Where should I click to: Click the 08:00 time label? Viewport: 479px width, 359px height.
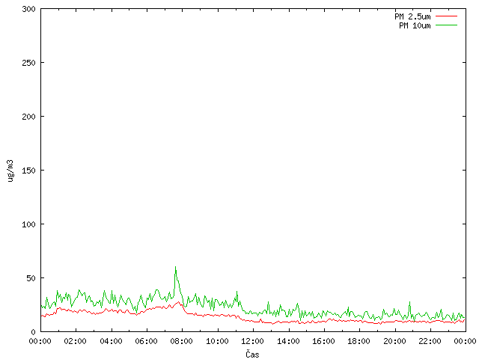pos(181,341)
